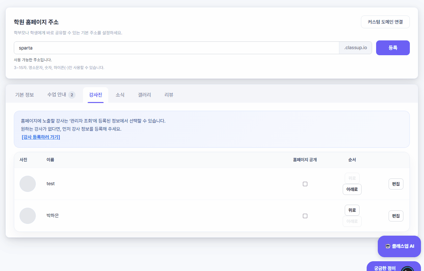The height and width of the screenshot is (271, 424).
Task: Click the robot icon on 클래스업 AI button
Action: (388, 246)
